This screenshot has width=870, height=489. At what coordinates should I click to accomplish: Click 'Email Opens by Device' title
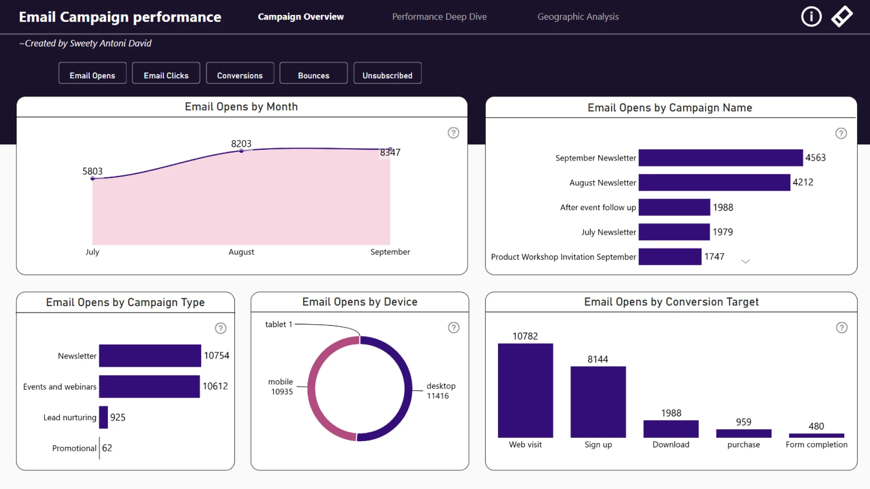[360, 302]
